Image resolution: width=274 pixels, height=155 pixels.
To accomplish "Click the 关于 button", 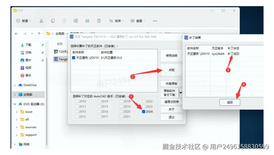I will 171,109.
